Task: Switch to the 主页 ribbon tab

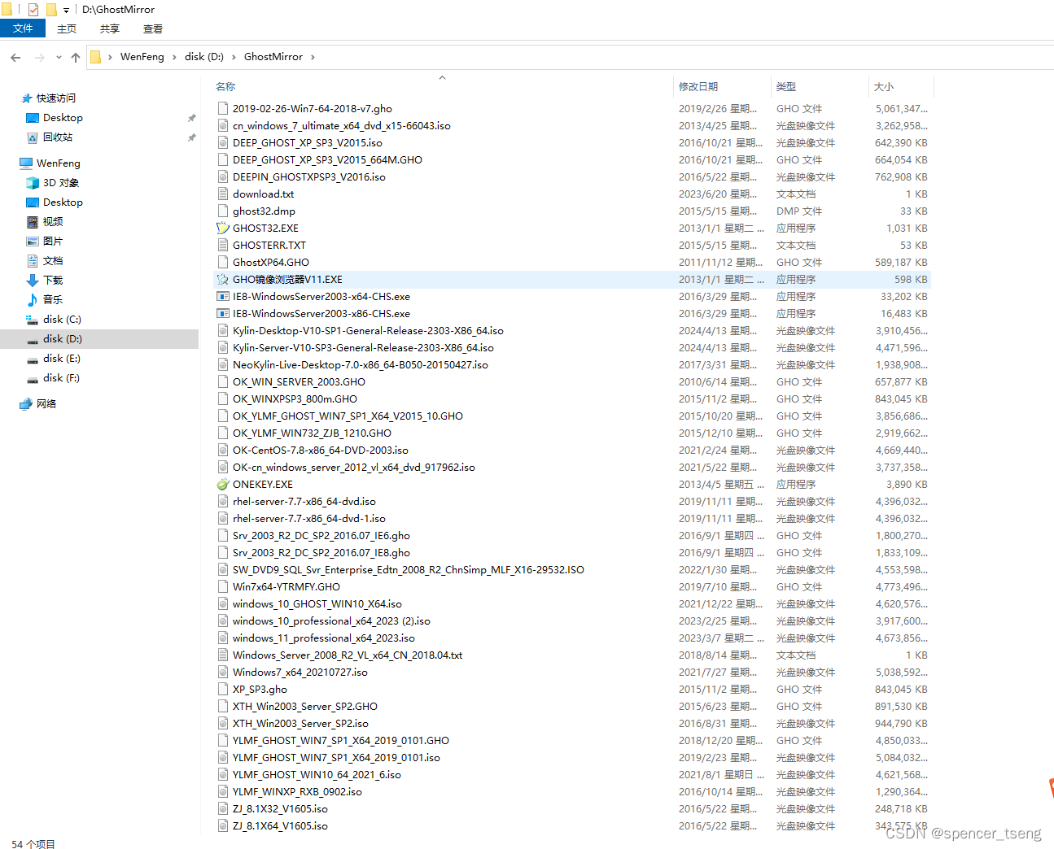Action: (67, 28)
